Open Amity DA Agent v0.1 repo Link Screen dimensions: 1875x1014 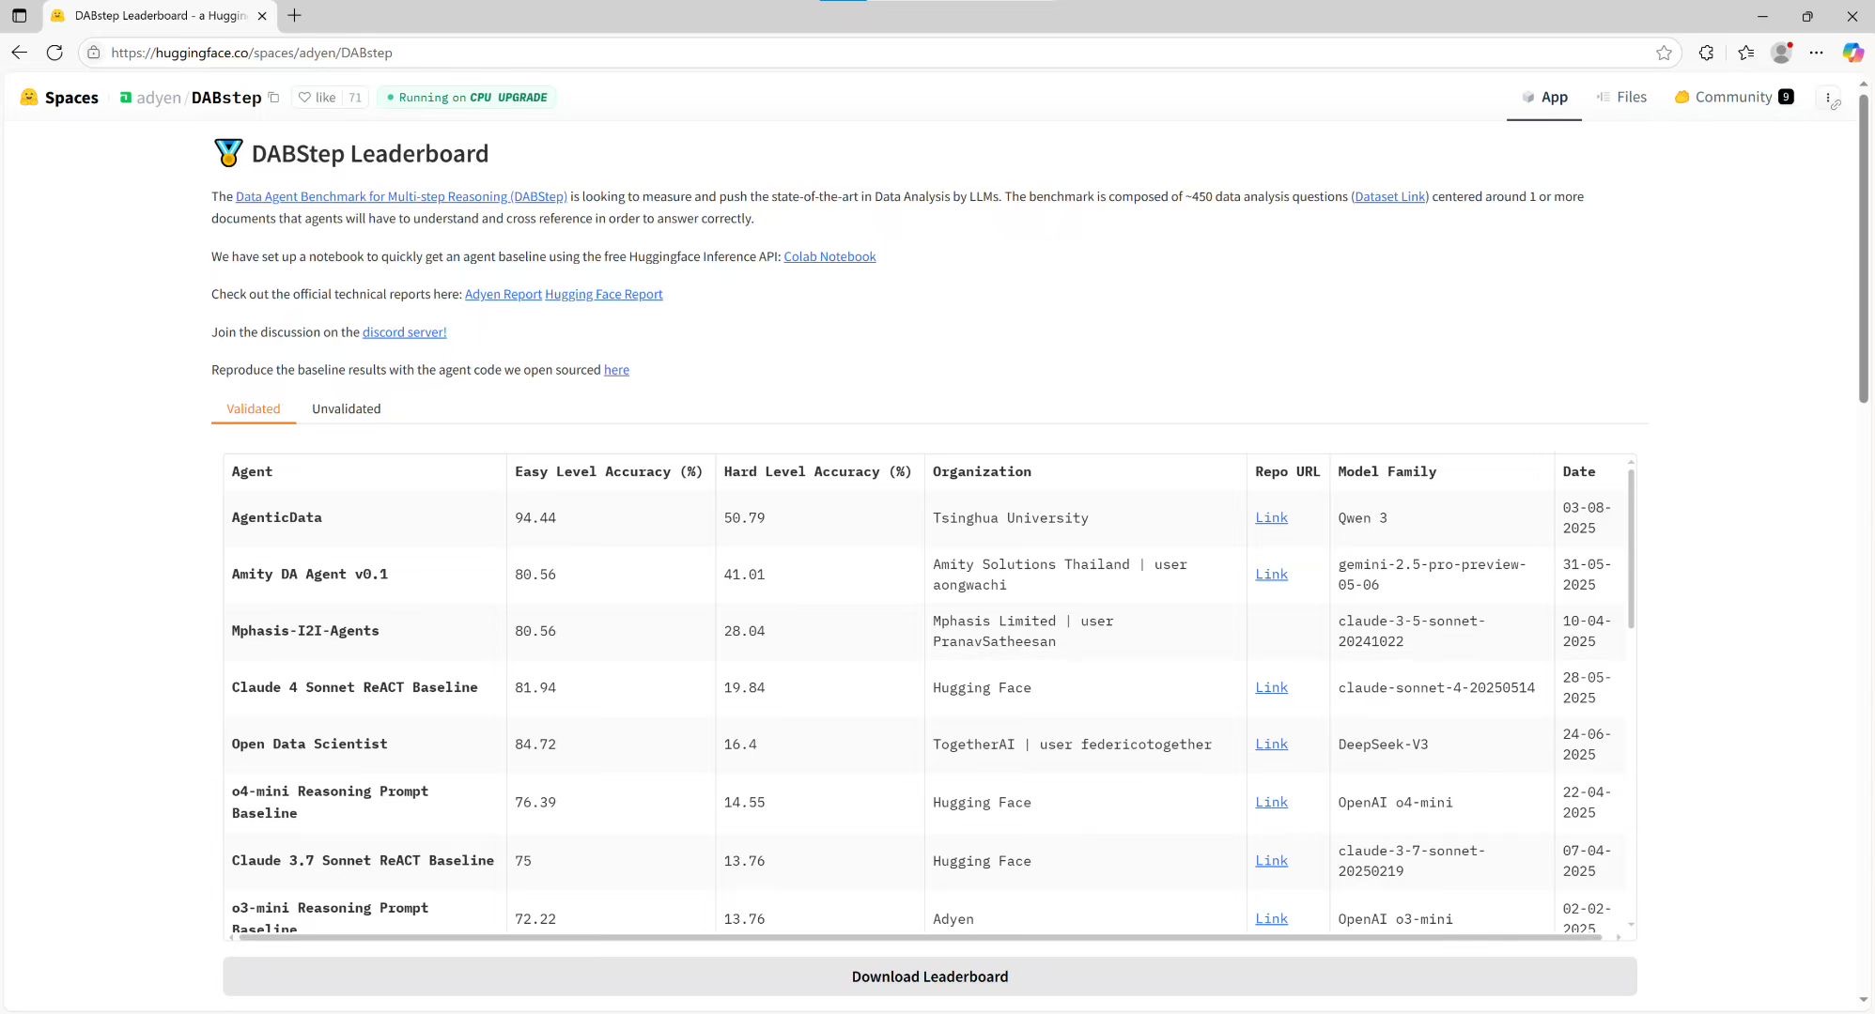[x=1271, y=574]
